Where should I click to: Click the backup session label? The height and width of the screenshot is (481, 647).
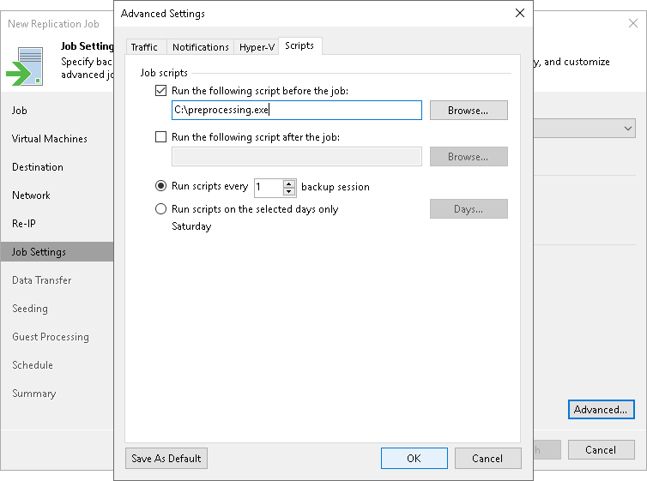tap(336, 187)
